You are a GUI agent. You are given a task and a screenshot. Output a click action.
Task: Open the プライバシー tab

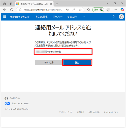coord(57,17)
